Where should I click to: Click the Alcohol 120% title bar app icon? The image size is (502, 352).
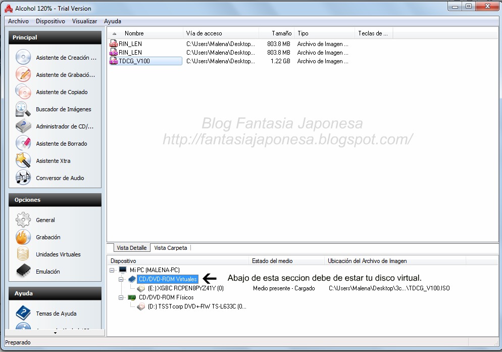[8, 9]
